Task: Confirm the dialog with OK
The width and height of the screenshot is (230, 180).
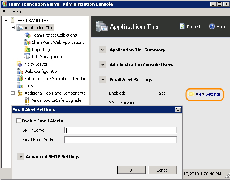Action: (132, 170)
